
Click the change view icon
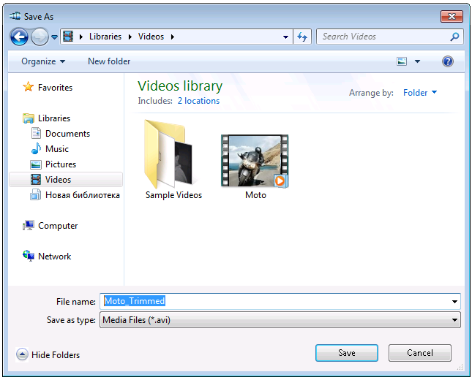click(x=402, y=61)
